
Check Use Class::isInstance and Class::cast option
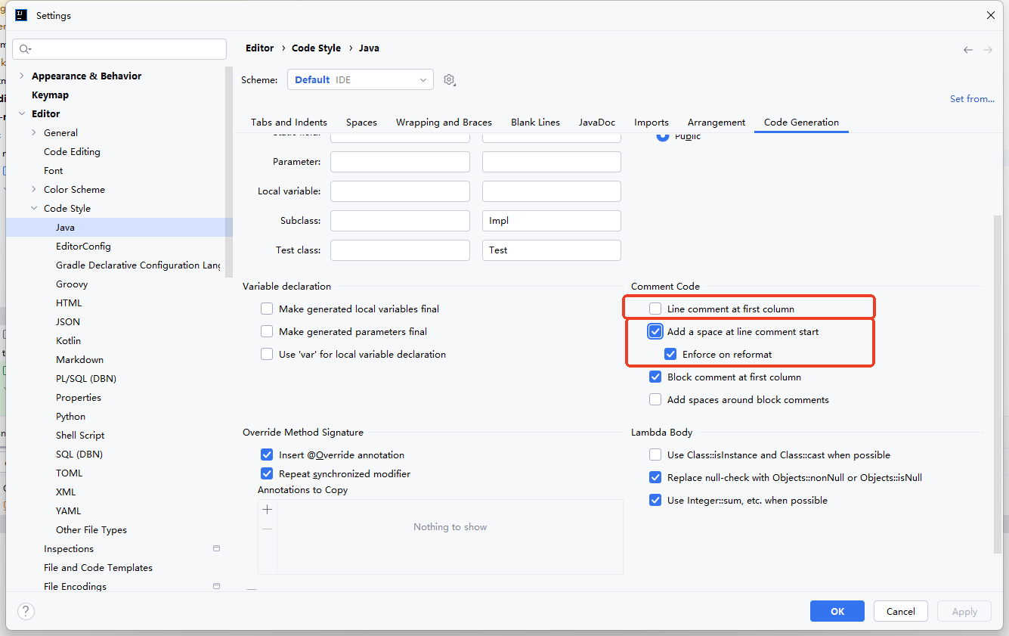click(x=655, y=455)
